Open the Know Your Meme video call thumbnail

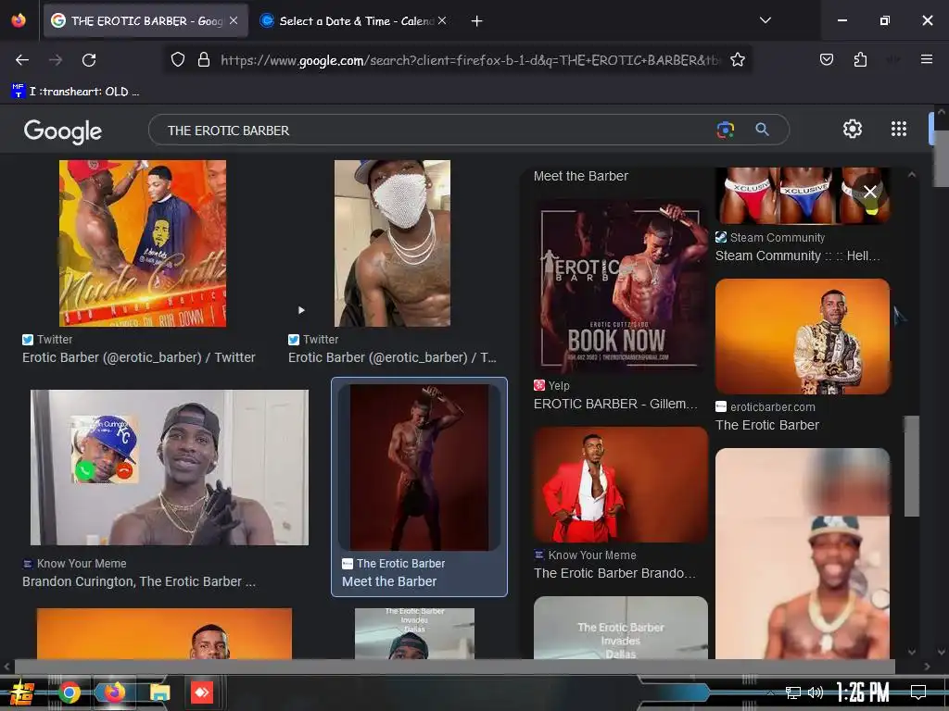pyautogui.click(x=170, y=468)
